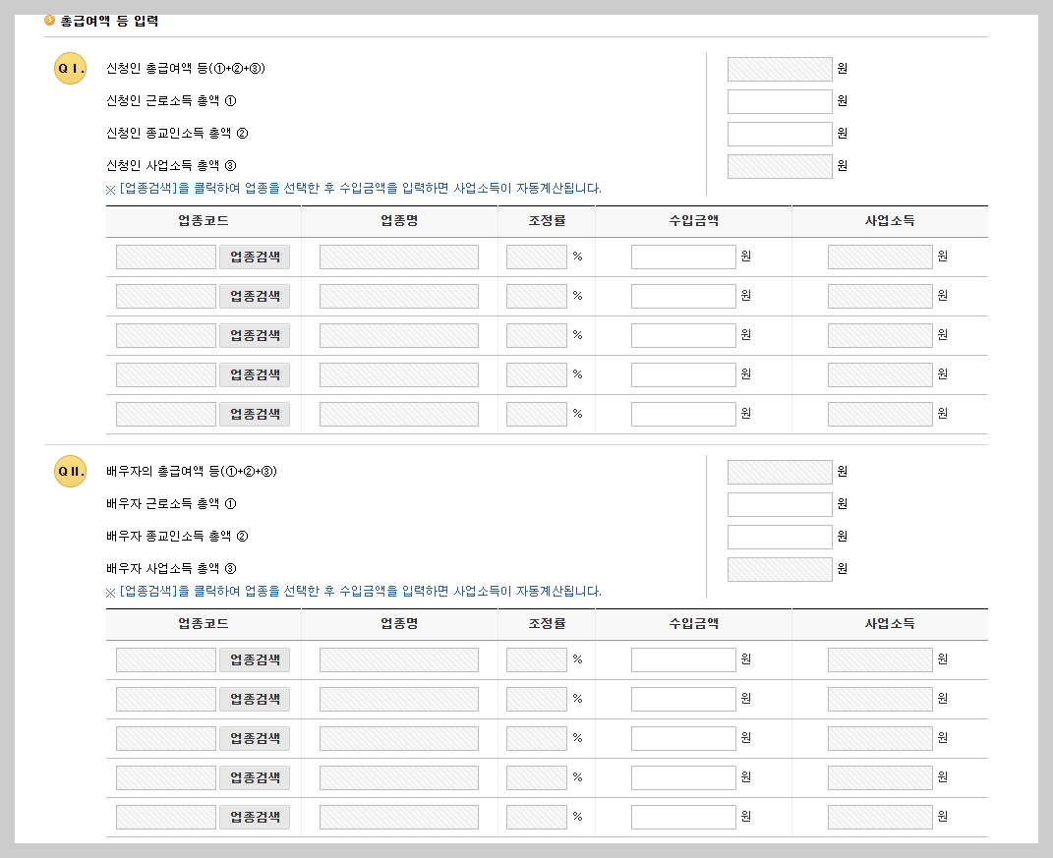This screenshot has height=858, width=1053.
Task: Click 업종검색 button in Q II second row
Action: tap(255, 699)
